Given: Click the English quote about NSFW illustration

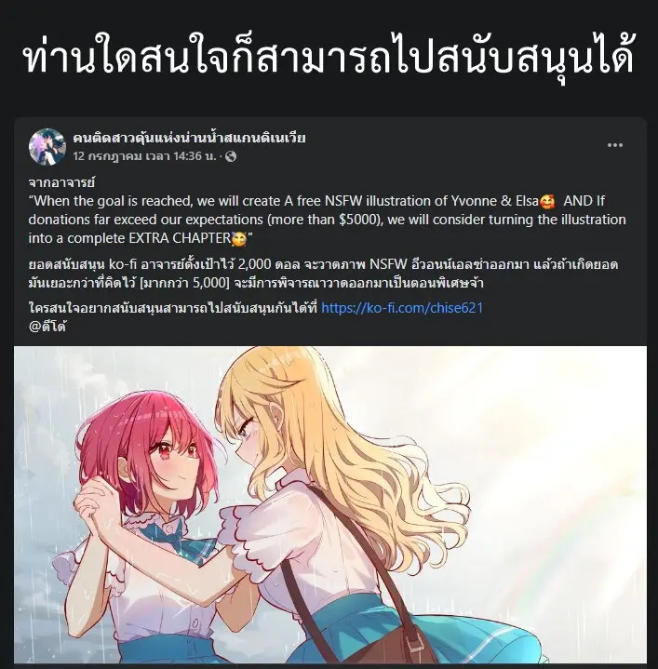Looking at the screenshot, I should pyautogui.click(x=327, y=220).
